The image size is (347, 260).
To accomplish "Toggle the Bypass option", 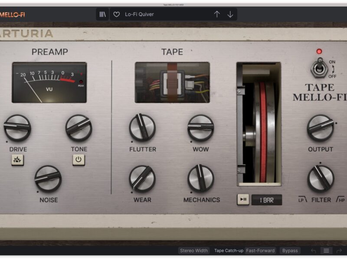I will 290,250.
